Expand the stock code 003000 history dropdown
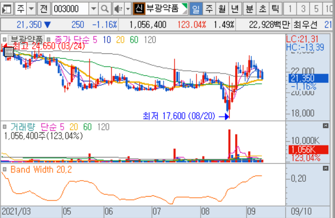 coord(93,9)
